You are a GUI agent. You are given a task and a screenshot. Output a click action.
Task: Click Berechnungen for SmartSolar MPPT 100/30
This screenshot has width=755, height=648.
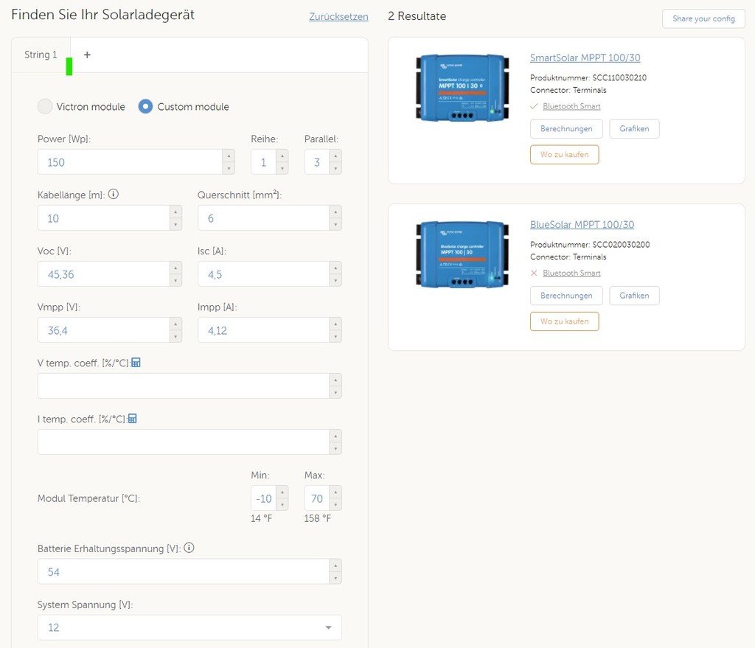point(566,128)
